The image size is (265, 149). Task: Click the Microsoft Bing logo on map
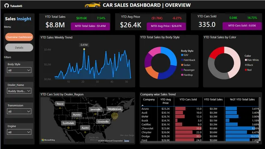(x=48, y=140)
